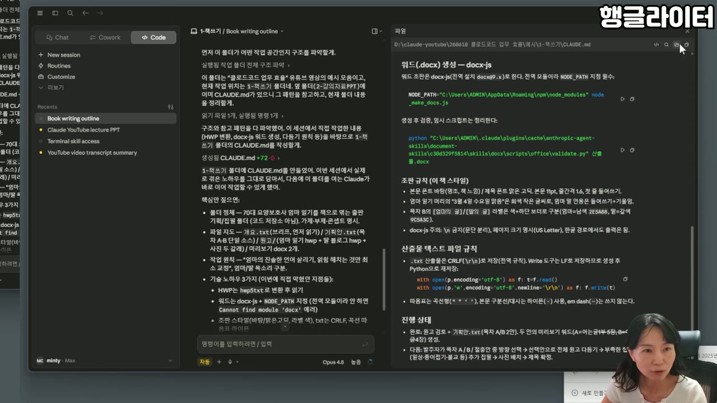
Task: Open the panel layout dropdown icon
Action: pos(376,31)
